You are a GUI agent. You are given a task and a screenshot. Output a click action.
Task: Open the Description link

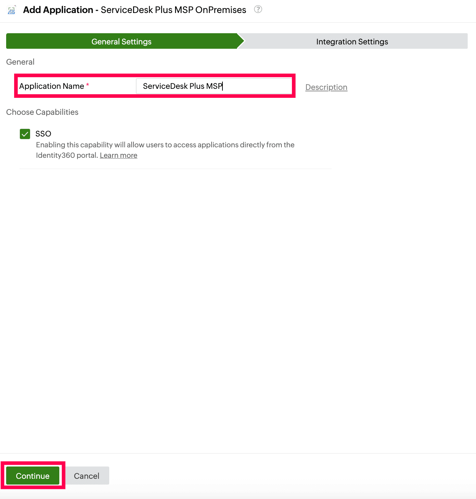coord(326,87)
